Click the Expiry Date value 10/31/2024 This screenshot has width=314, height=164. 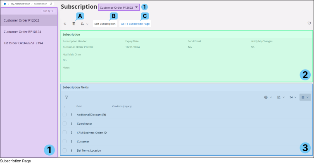tap(133, 47)
